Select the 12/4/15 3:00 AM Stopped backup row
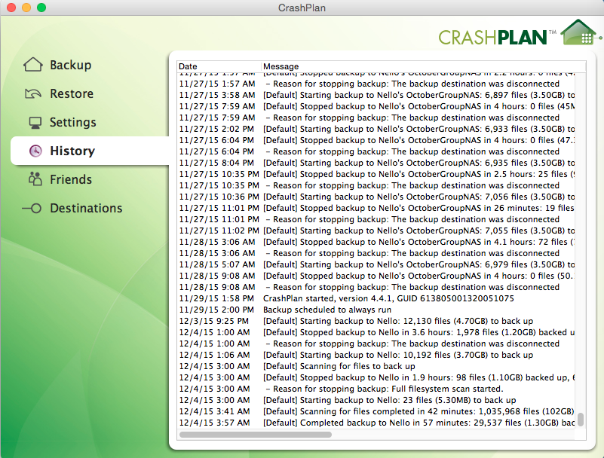Image resolution: width=604 pixels, height=458 pixels. 376,377
